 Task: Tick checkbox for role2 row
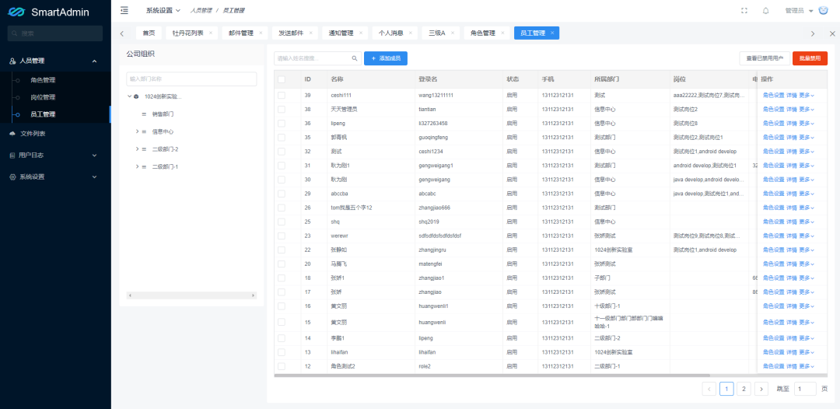click(282, 367)
